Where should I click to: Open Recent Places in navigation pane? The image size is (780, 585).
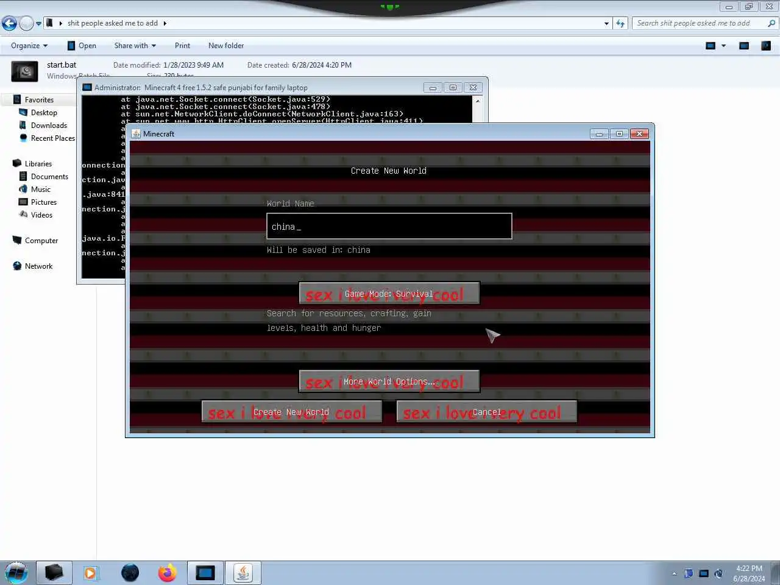point(52,138)
